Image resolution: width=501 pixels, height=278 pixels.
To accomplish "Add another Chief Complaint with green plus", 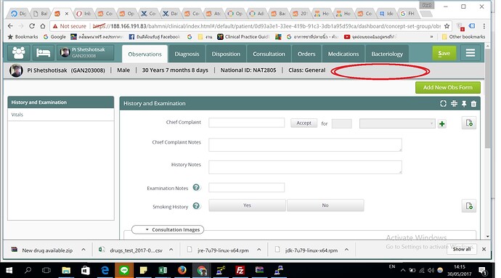I will [x=442, y=123].
